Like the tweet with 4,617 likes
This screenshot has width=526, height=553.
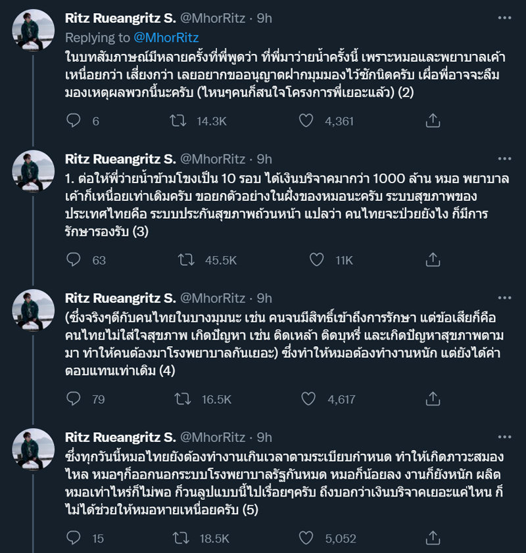[306, 399]
